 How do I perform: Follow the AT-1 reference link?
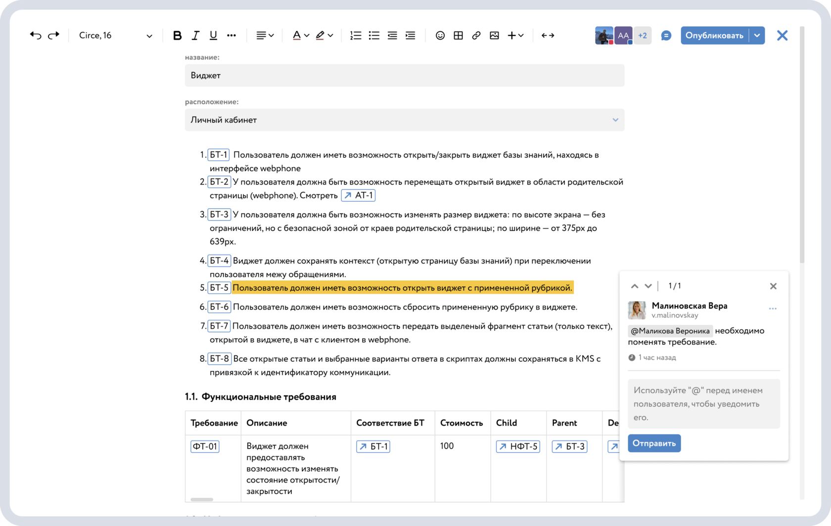(359, 195)
